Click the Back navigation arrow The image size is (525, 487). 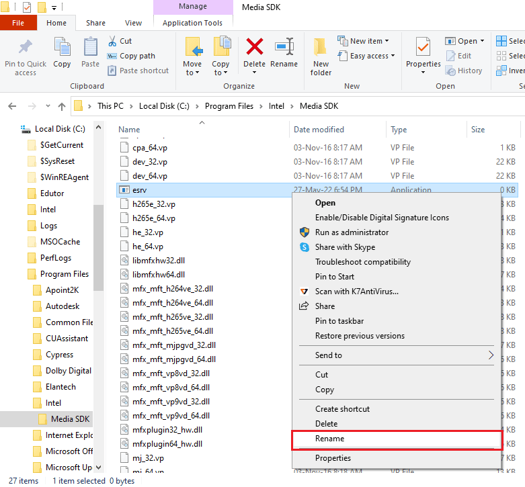point(12,106)
